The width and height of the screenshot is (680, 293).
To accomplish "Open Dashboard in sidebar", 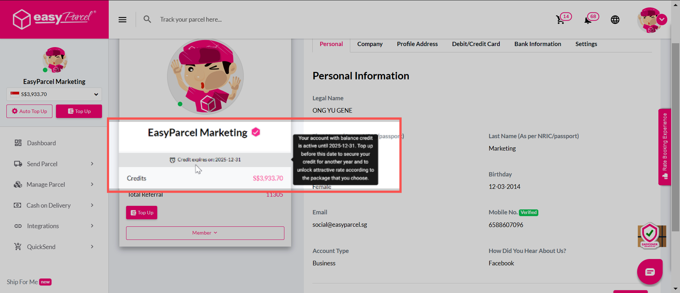I will [41, 143].
